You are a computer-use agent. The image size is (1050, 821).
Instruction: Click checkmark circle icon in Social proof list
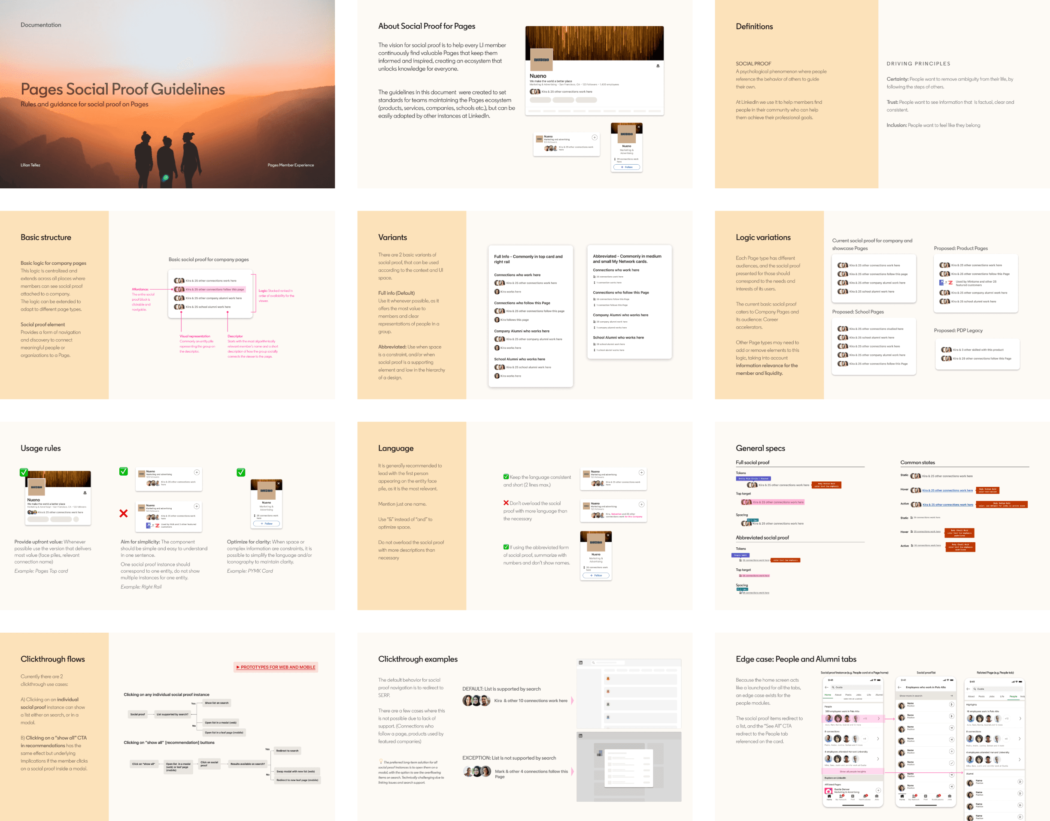[951, 763]
